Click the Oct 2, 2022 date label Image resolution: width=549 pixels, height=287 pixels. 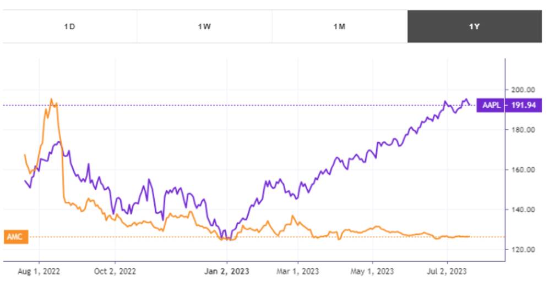point(115,271)
